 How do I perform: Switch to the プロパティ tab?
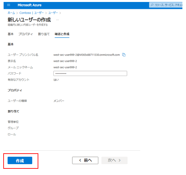(26, 34)
